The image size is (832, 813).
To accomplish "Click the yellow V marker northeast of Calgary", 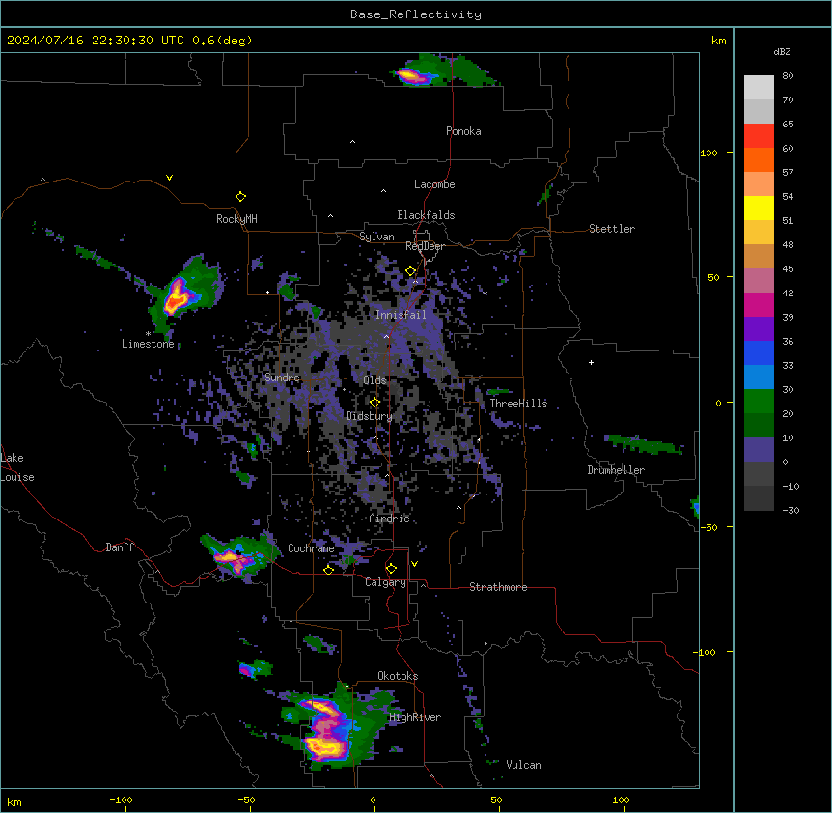I will pos(414,564).
